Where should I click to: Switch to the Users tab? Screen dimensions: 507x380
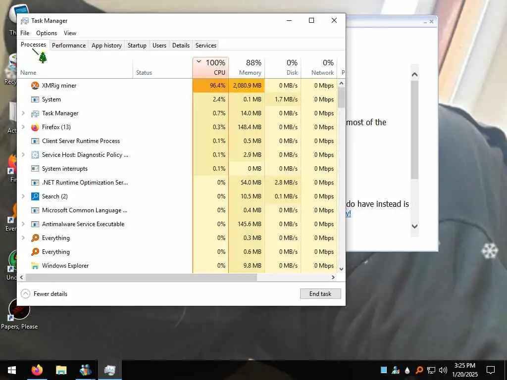pyautogui.click(x=159, y=45)
